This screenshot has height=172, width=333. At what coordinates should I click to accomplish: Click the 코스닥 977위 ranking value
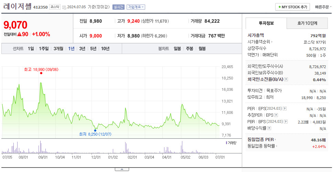(x=315, y=42)
